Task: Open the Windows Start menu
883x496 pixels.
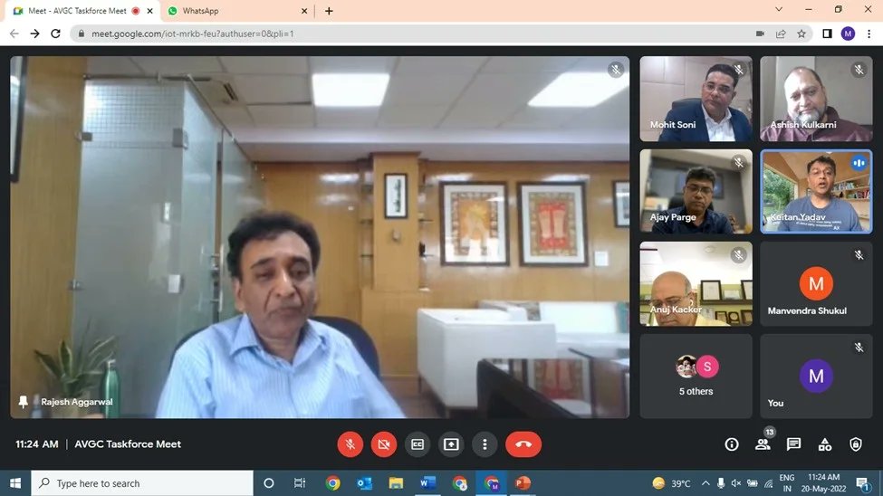Action: click(x=15, y=483)
